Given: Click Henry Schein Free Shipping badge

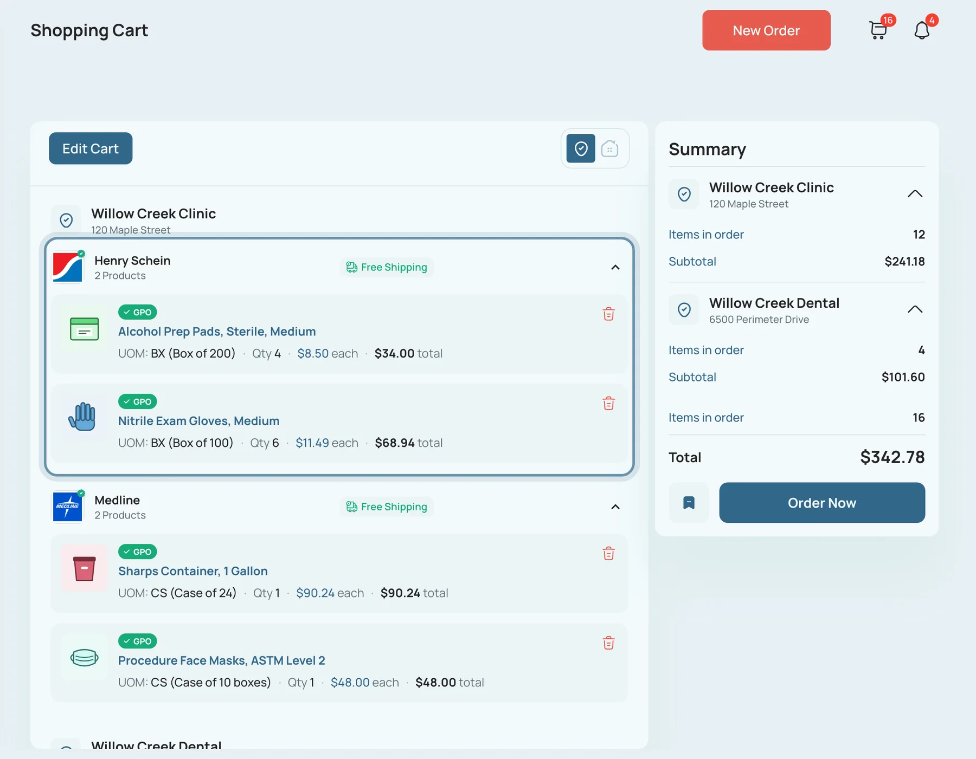Looking at the screenshot, I should coord(387,267).
